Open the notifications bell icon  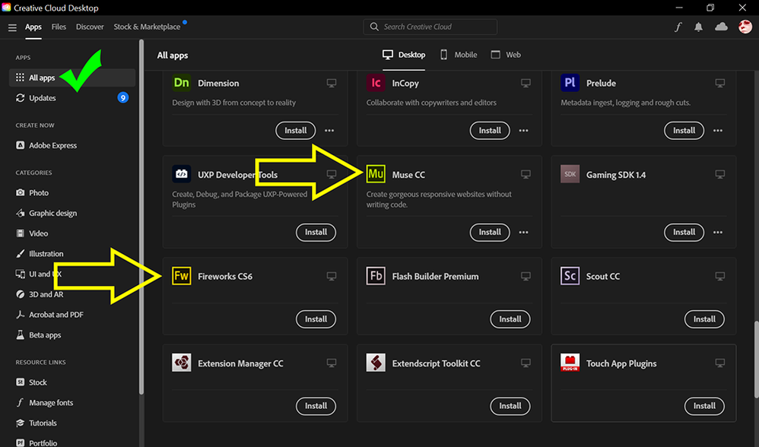point(699,27)
